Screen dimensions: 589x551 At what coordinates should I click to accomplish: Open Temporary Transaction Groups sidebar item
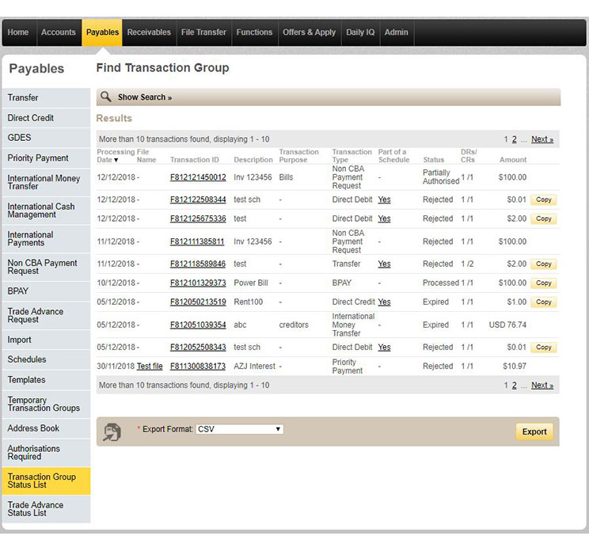46,404
